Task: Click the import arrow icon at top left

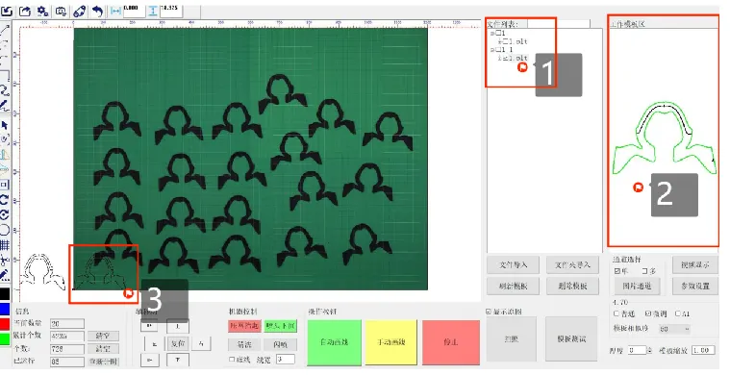Action: [x=7, y=12]
